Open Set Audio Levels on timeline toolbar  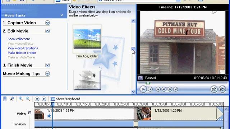coord(5,99)
